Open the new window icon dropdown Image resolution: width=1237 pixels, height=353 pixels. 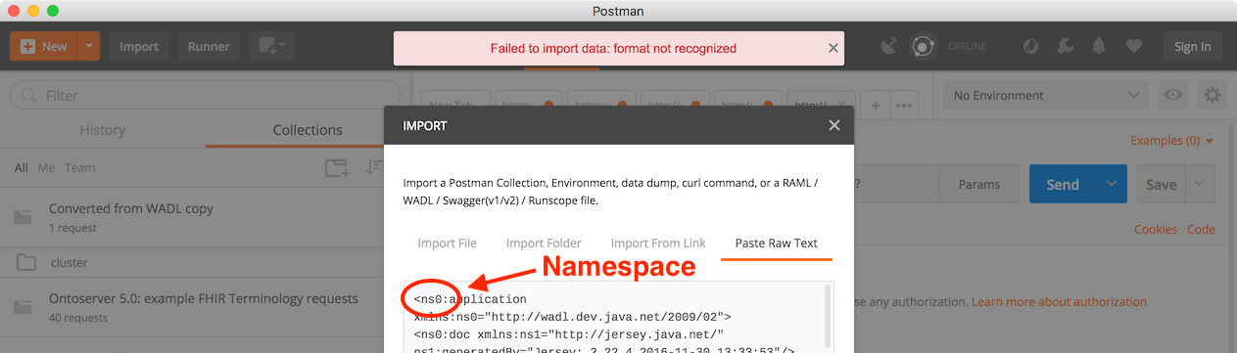[272, 46]
